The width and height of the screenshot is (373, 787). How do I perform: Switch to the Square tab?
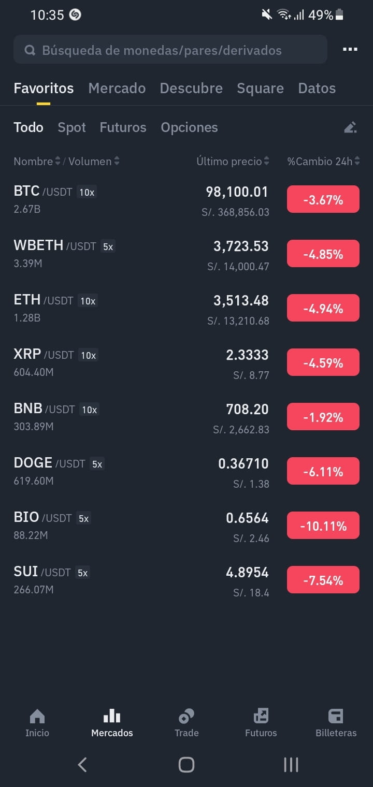pyautogui.click(x=260, y=88)
